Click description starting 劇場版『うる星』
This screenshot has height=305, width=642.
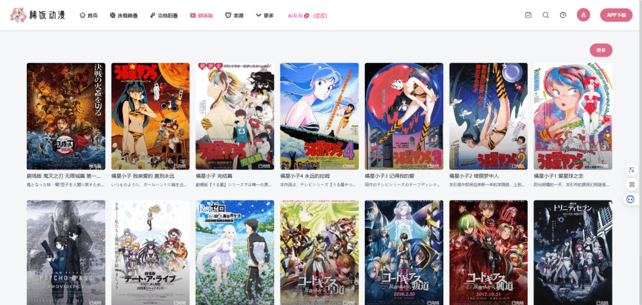coord(233,185)
